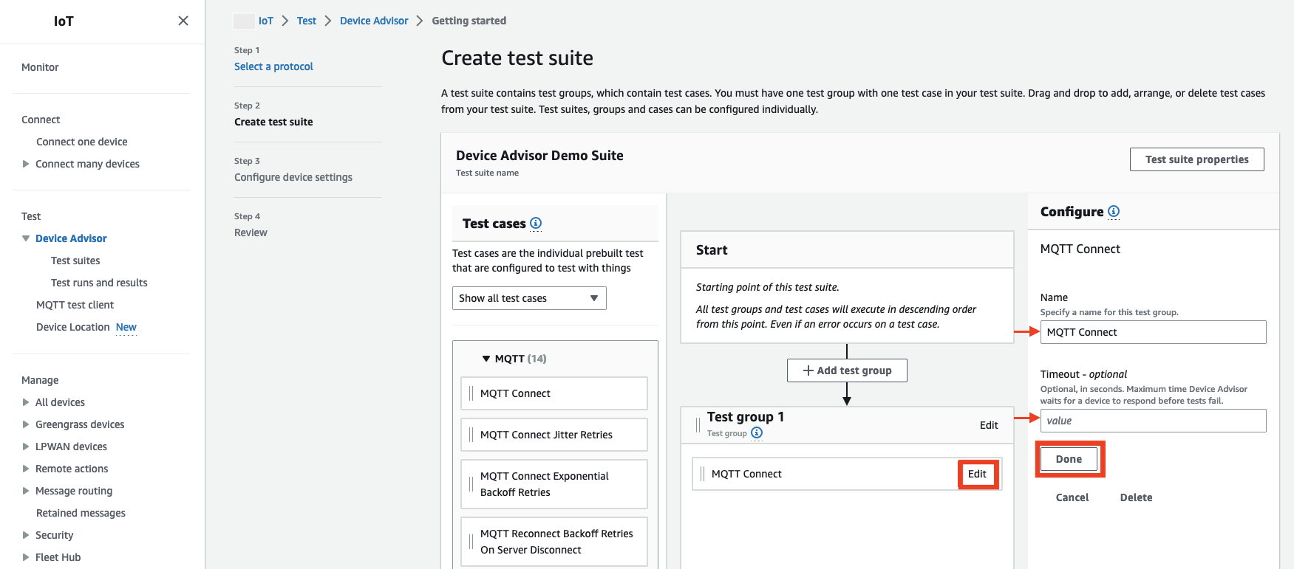Click the Test group info icon
1294x569 pixels.
[x=757, y=432]
